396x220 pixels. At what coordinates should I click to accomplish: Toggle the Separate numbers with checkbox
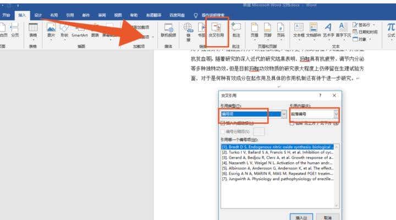pyautogui.click(x=223, y=131)
